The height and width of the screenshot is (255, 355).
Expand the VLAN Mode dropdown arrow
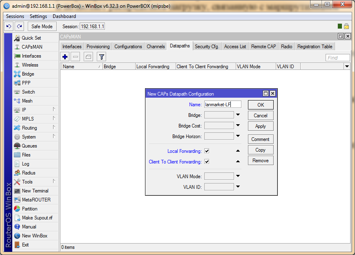click(x=238, y=176)
